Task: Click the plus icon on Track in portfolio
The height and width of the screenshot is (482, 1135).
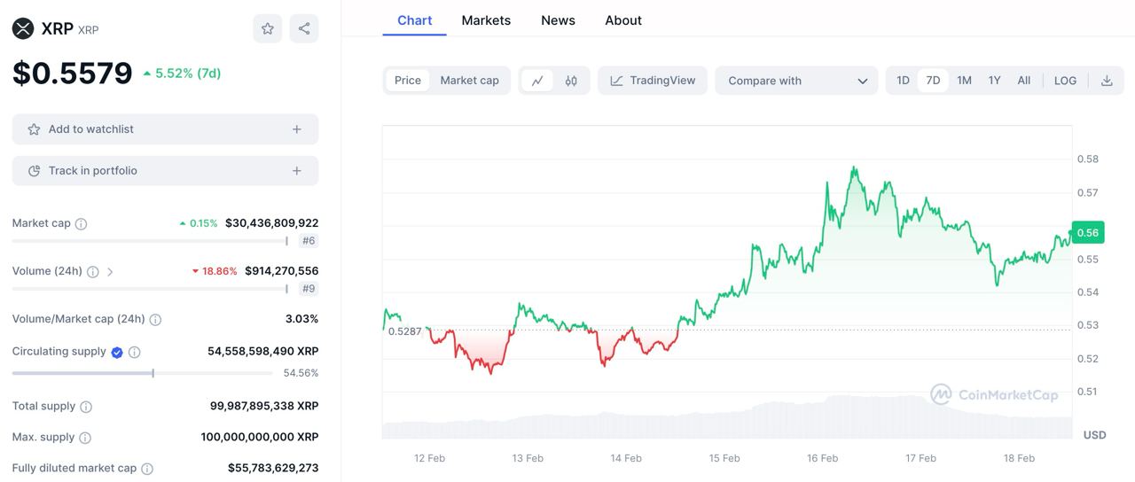Action: click(x=297, y=171)
